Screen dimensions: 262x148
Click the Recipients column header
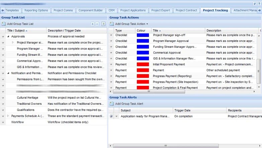point(244,110)
